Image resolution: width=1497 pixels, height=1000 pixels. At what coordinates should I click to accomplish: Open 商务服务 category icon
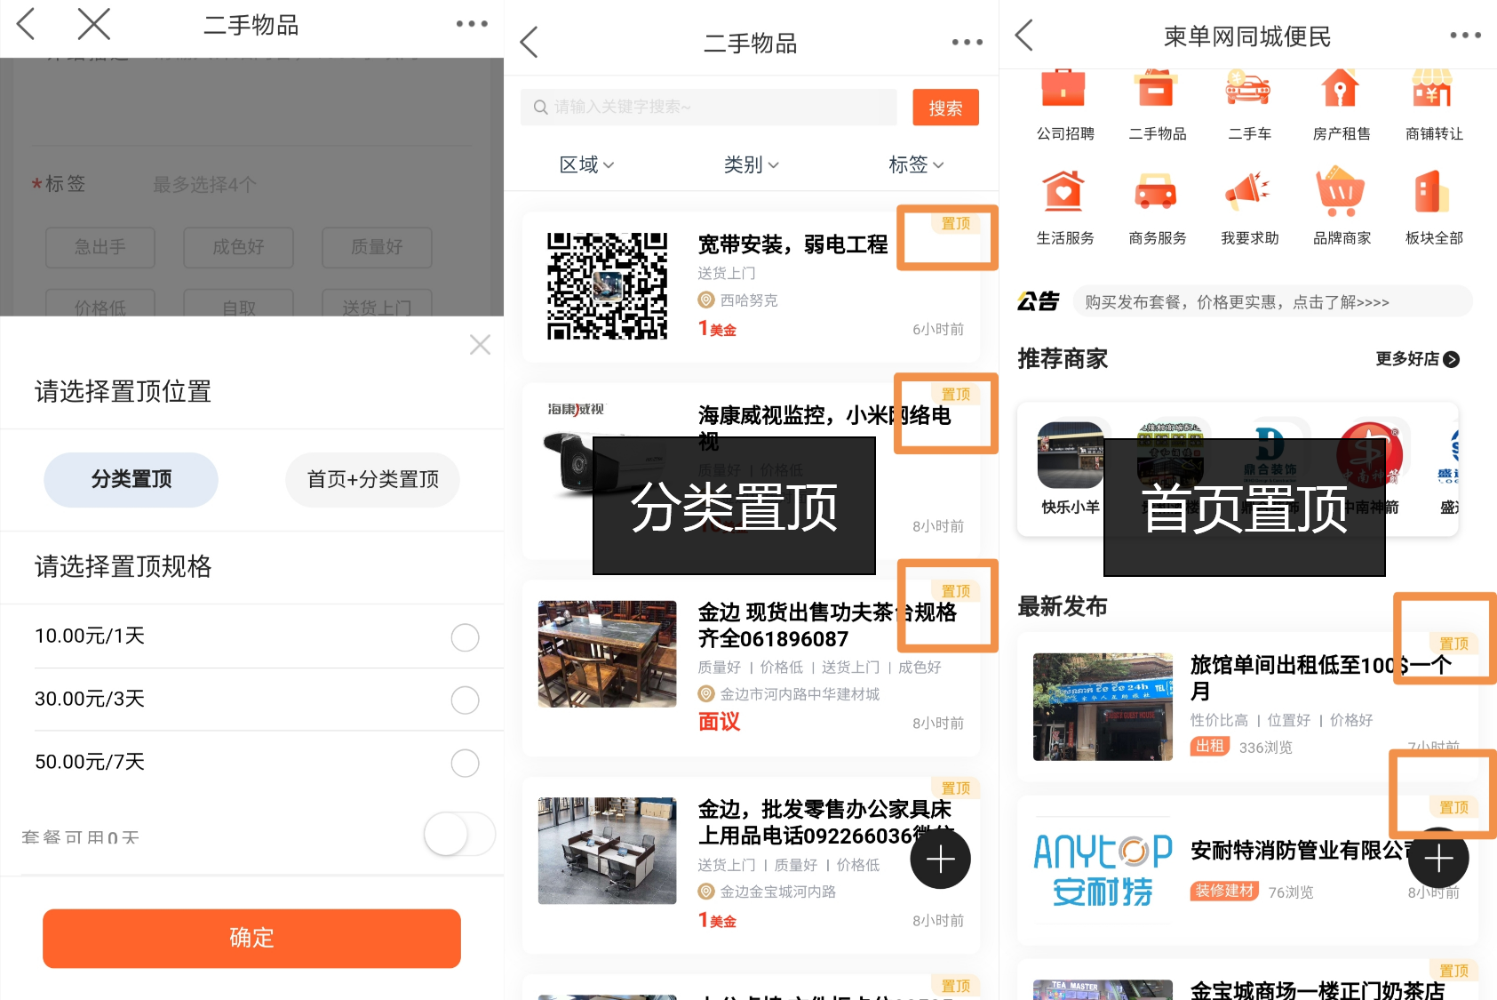click(1157, 191)
